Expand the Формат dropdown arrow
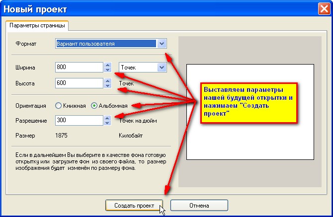 pos(162,44)
